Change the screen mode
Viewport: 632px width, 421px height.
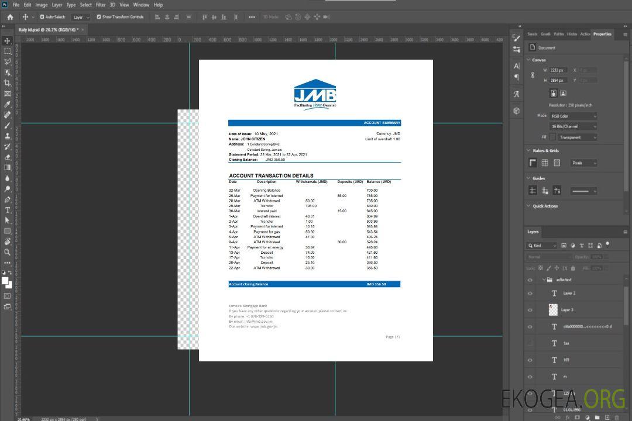pos(7,306)
